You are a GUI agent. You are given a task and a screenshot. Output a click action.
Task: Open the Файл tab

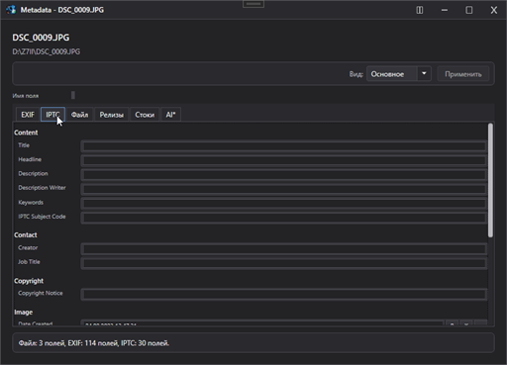coord(79,115)
